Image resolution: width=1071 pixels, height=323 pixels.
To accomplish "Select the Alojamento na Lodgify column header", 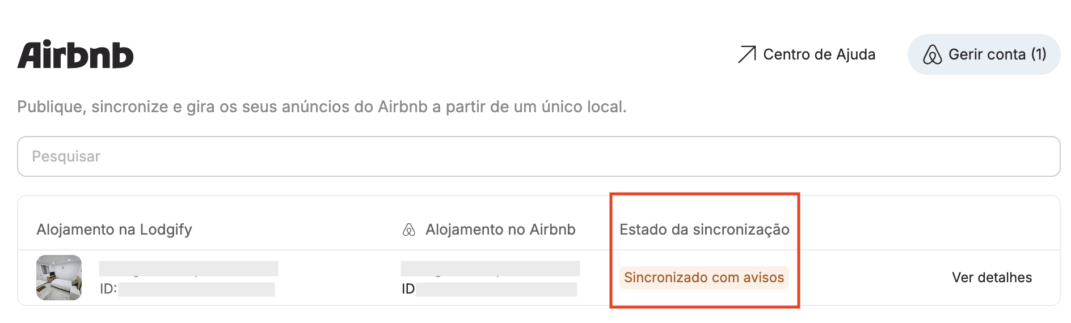I will (x=114, y=229).
